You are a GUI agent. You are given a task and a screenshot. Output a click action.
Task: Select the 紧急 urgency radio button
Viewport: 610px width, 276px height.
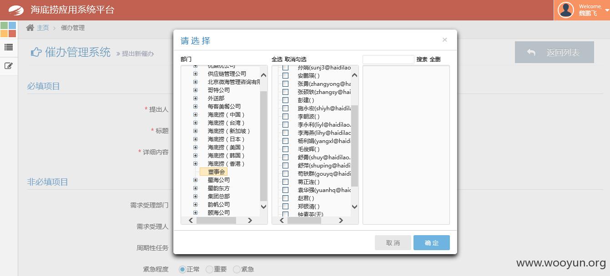(237, 269)
